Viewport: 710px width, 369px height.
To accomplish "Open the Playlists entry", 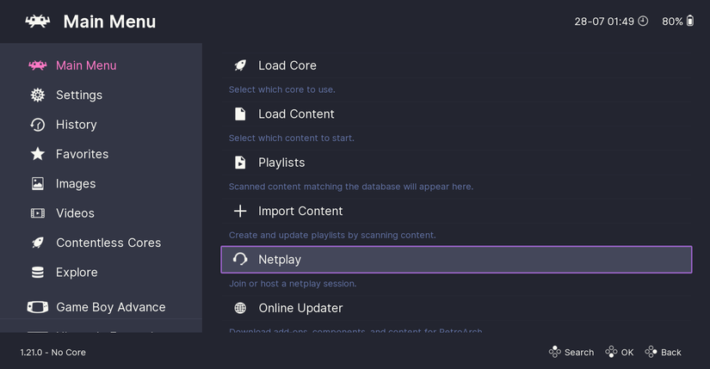I will point(281,163).
